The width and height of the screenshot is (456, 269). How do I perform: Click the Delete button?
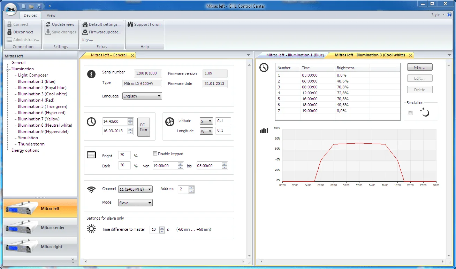420,90
